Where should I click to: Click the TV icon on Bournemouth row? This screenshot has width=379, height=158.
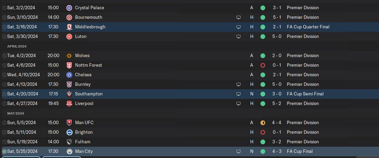tap(239, 17)
